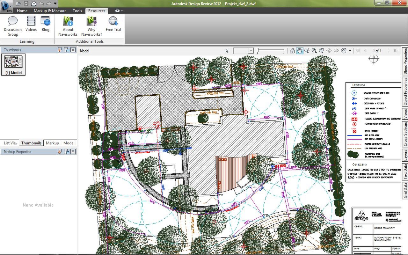The height and width of the screenshot is (255, 408).
Task: Click the zoom slider in canvas toolbar
Action: pyautogui.click(x=271, y=51)
